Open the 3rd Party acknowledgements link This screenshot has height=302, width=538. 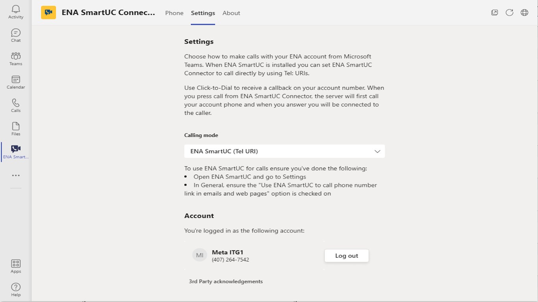pos(226,282)
